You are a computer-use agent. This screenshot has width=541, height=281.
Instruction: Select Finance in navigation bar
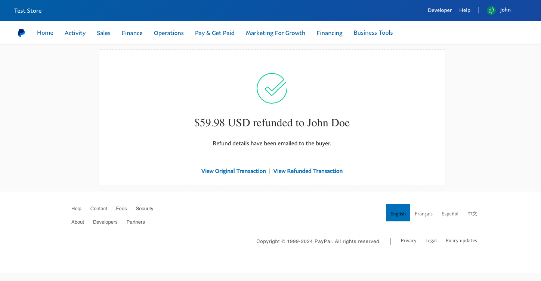132,33
